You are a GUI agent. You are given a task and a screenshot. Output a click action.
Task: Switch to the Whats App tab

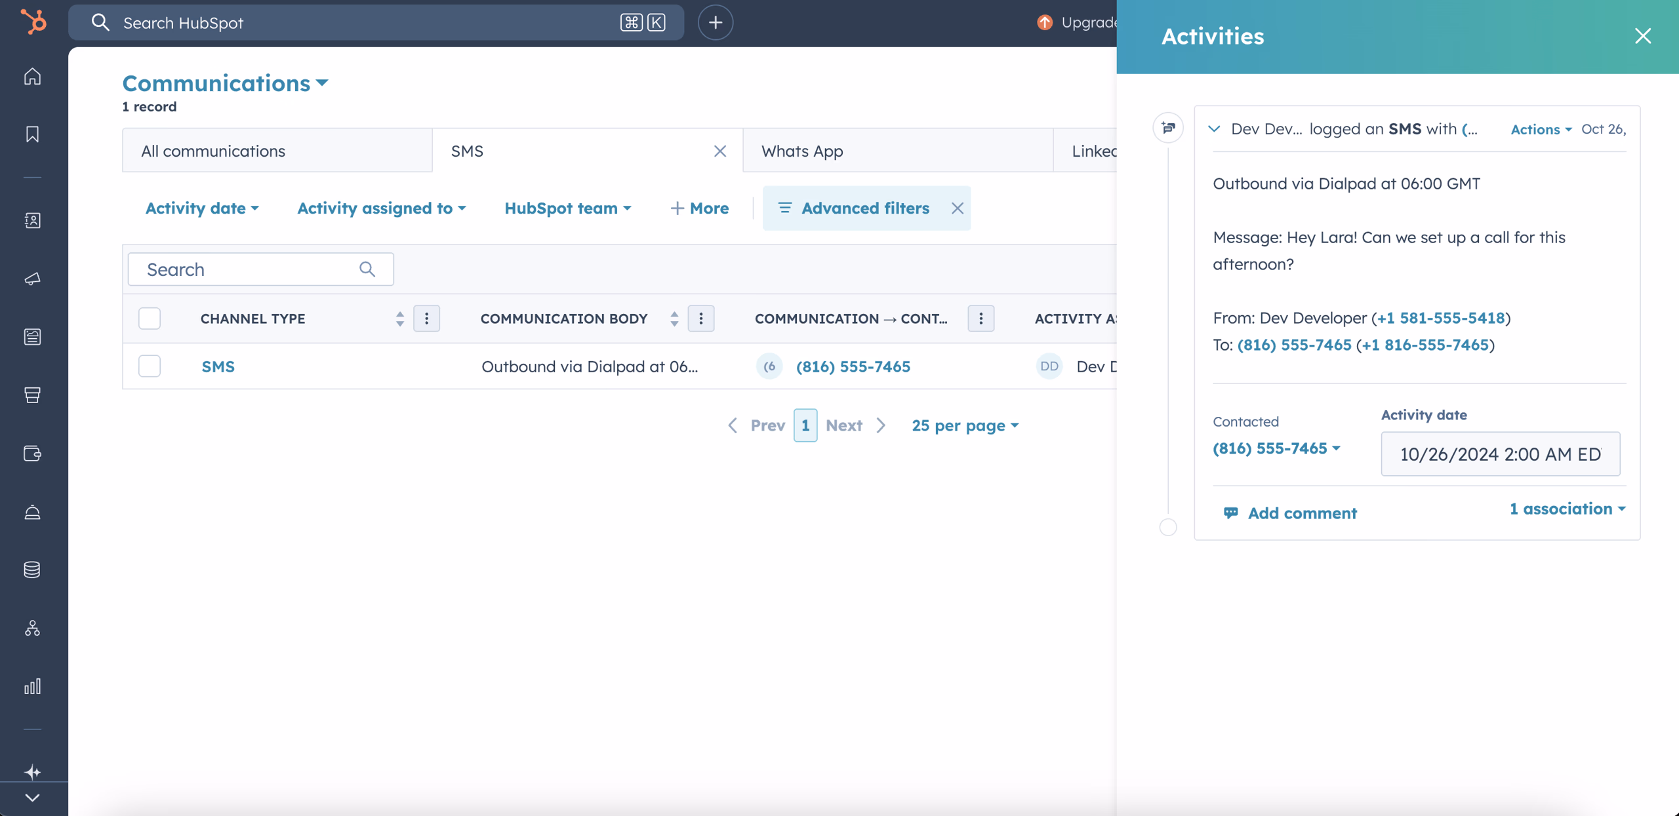tap(802, 150)
